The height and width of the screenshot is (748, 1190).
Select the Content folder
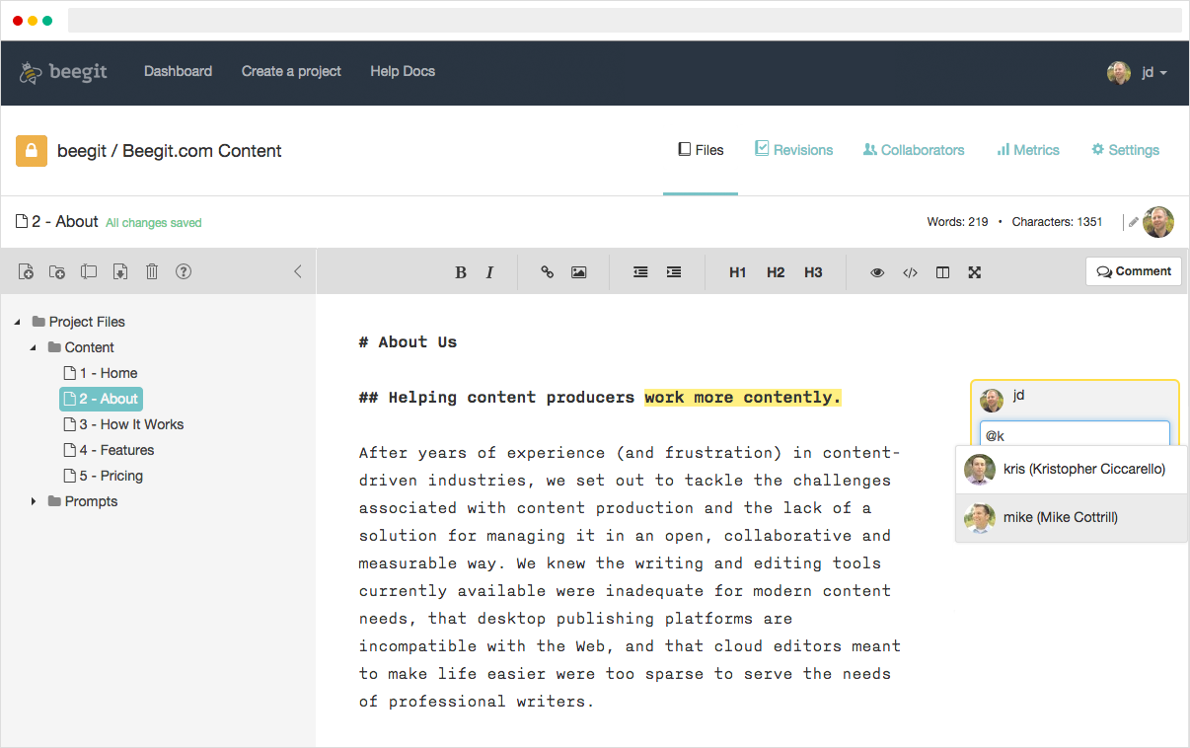pyautogui.click(x=81, y=347)
